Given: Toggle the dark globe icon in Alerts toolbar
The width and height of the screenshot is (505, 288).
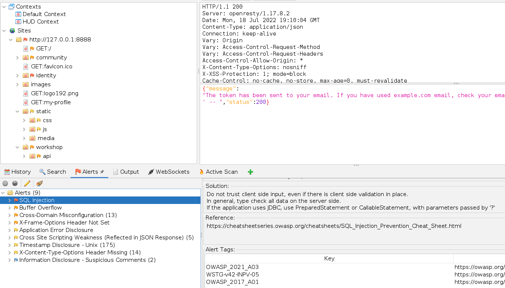Looking at the screenshot, I should pos(15,183).
